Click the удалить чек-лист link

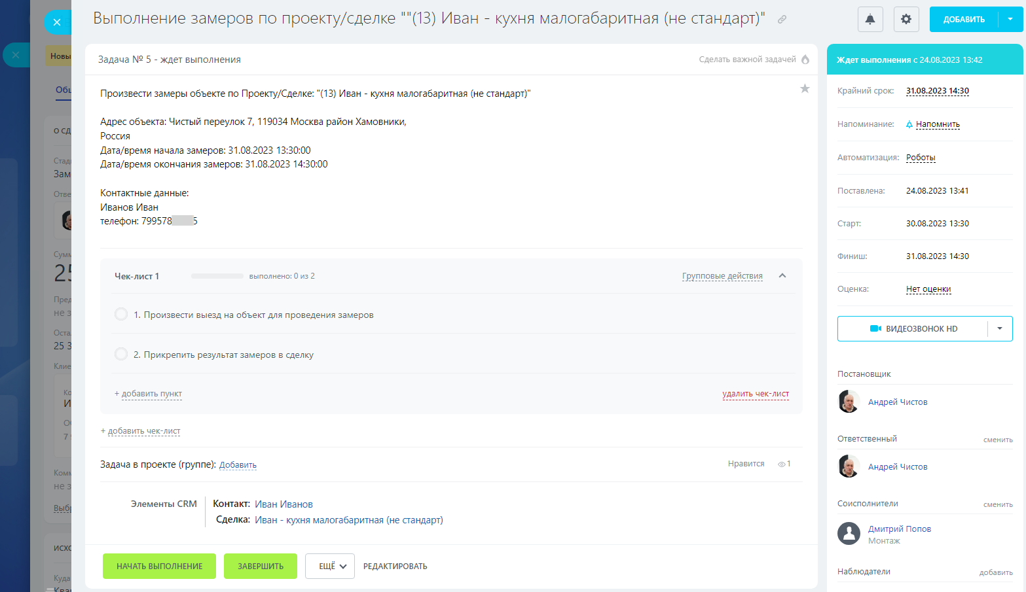tap(756, 394)
